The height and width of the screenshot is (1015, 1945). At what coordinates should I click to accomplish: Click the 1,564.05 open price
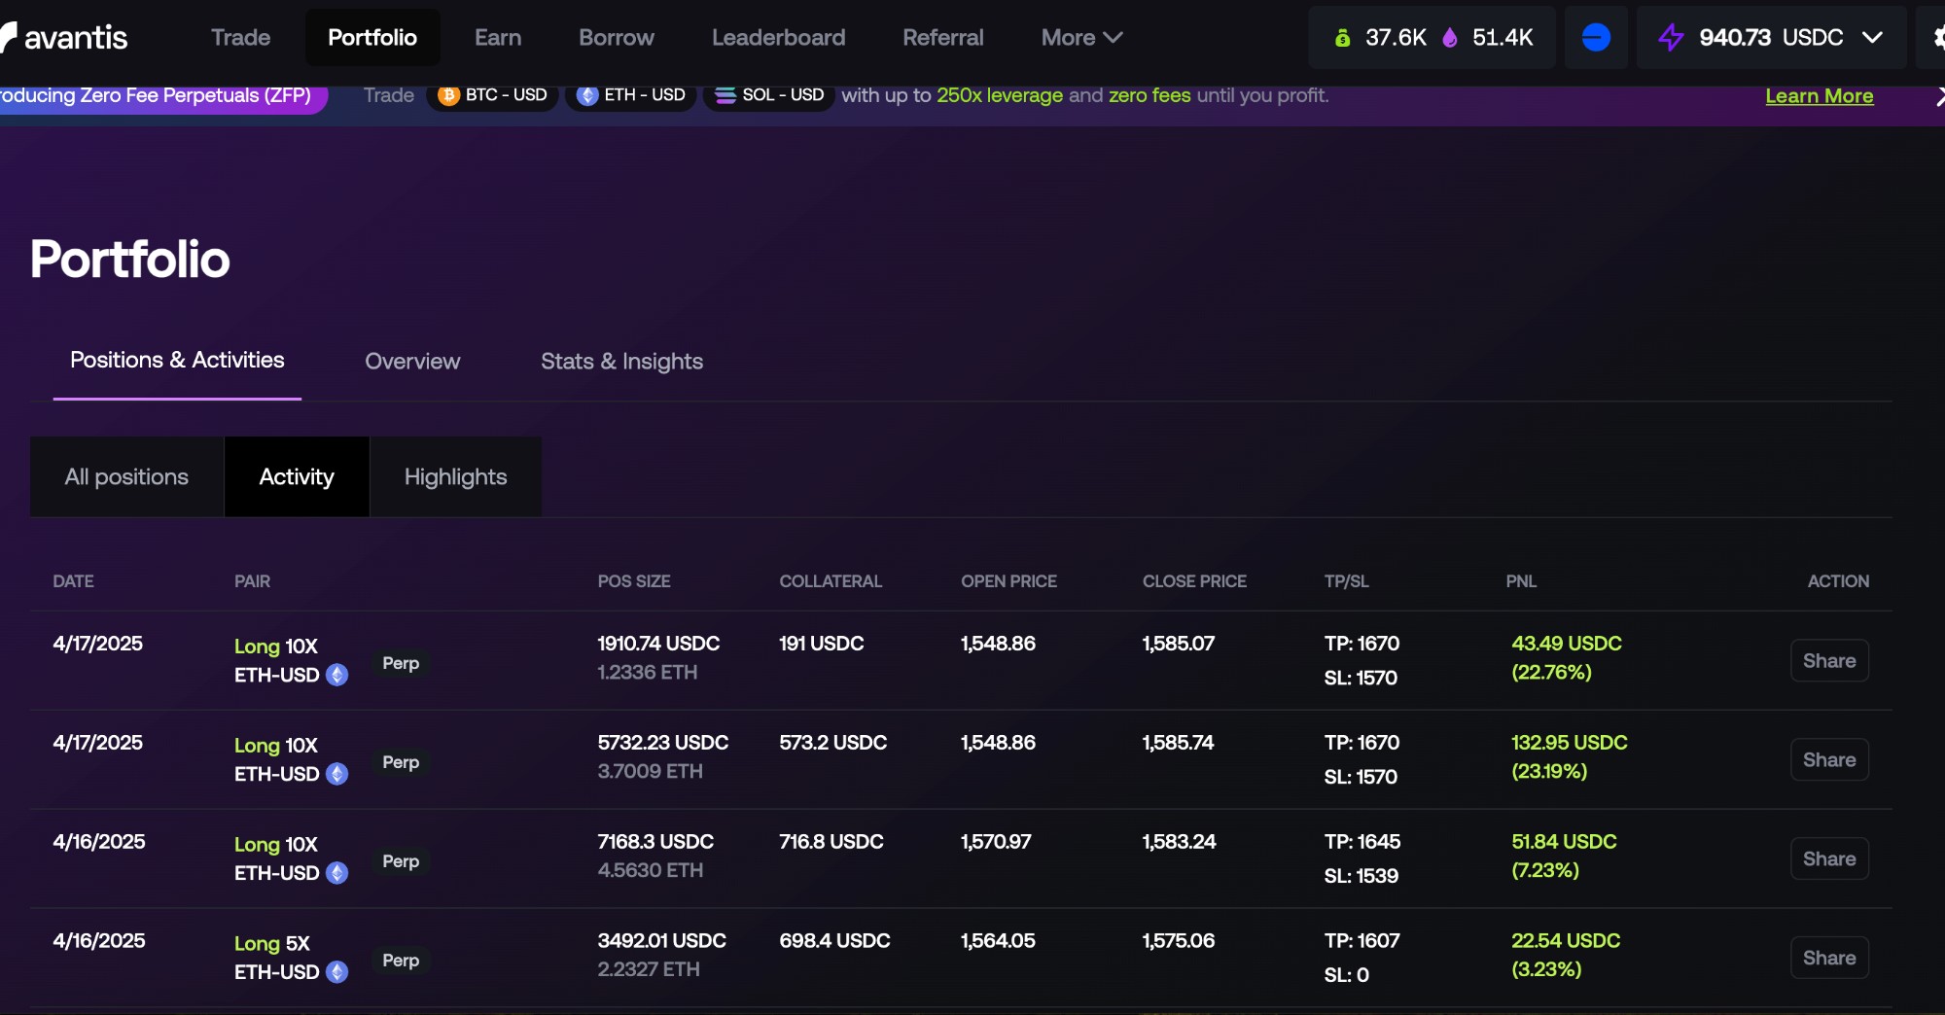[x=998, y=941]
